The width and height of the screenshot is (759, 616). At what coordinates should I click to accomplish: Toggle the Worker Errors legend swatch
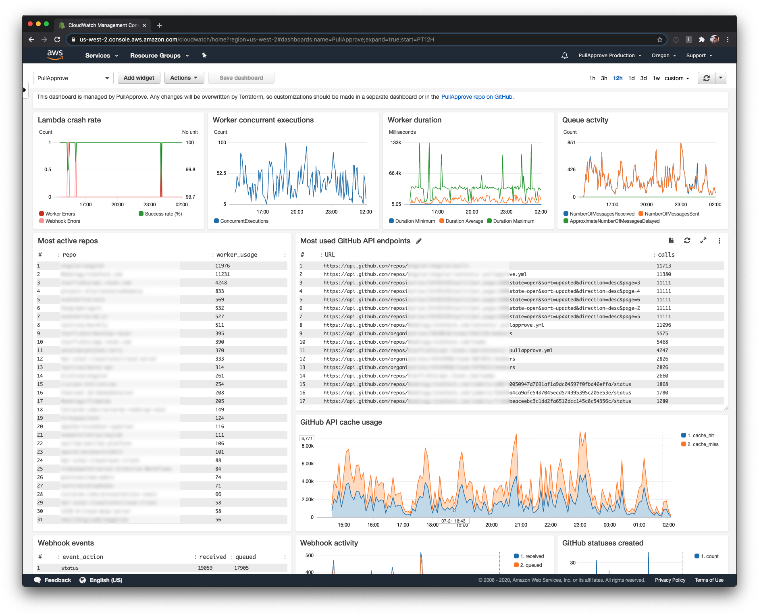[42, 214]
